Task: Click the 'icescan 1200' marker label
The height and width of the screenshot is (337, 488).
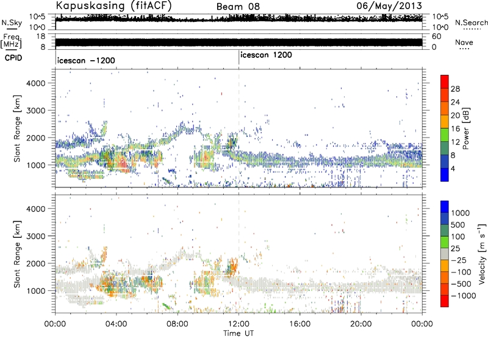Action: [266, 55]
